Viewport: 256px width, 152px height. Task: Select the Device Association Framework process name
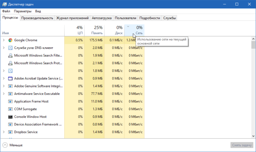[38, 124]
